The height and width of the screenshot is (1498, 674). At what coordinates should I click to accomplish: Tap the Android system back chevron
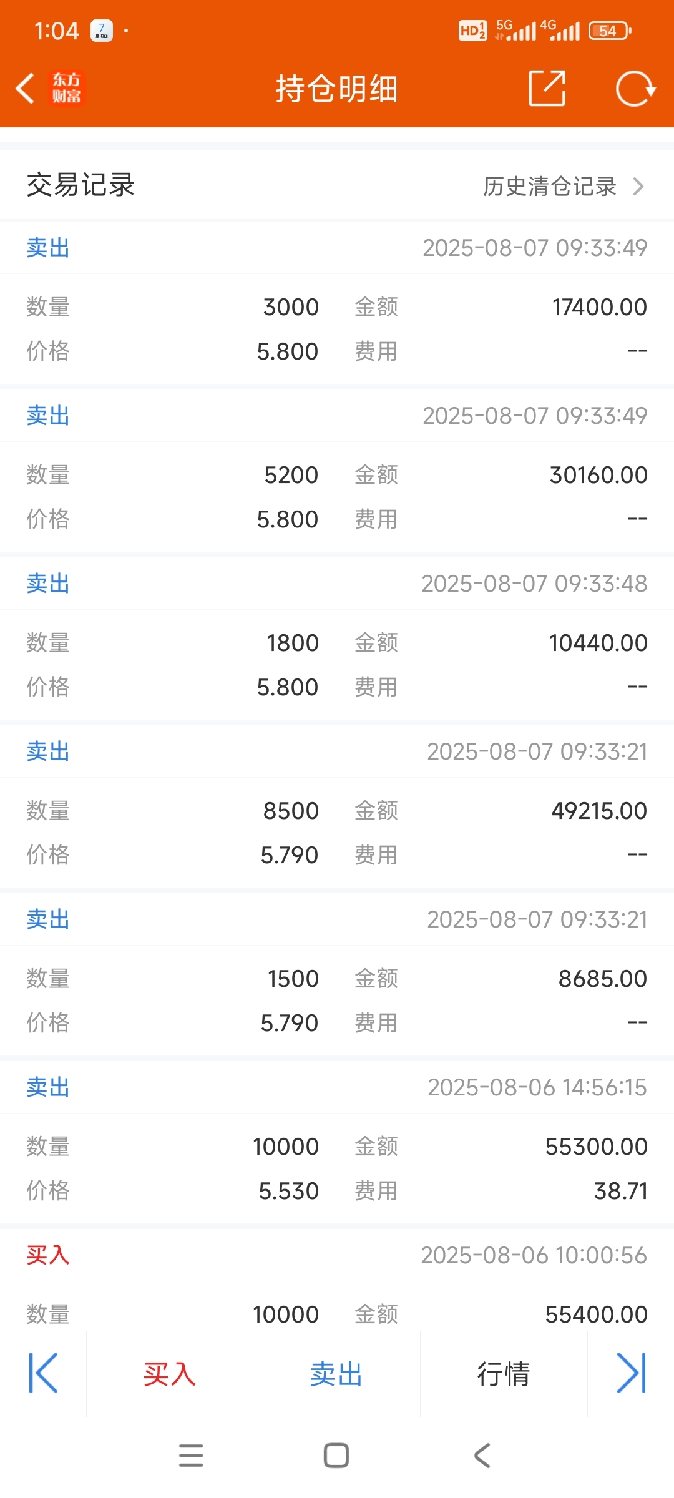pyautogui.click(x=482, y=1456)
